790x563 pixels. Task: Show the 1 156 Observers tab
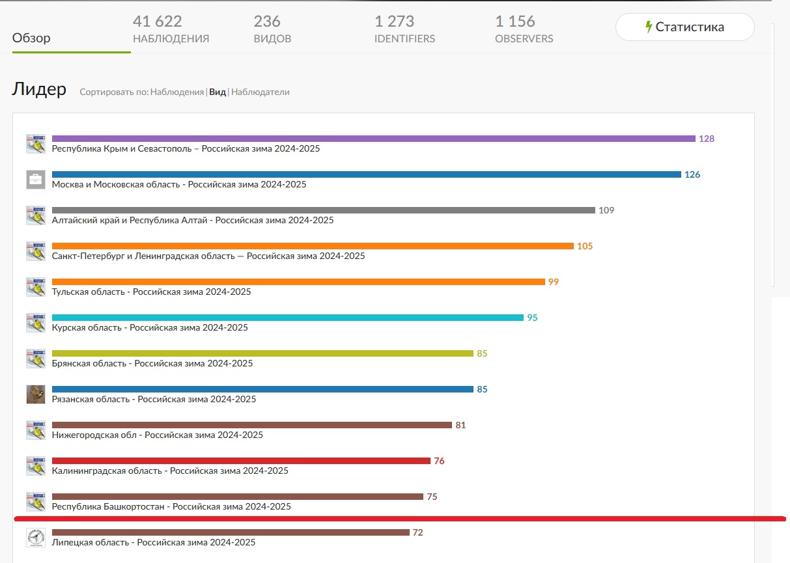click(x=524, y=30)
